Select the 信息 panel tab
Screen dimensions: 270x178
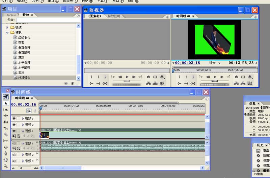(x=252, y=103)
